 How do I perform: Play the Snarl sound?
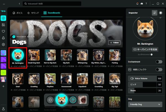tap(18, 79)
